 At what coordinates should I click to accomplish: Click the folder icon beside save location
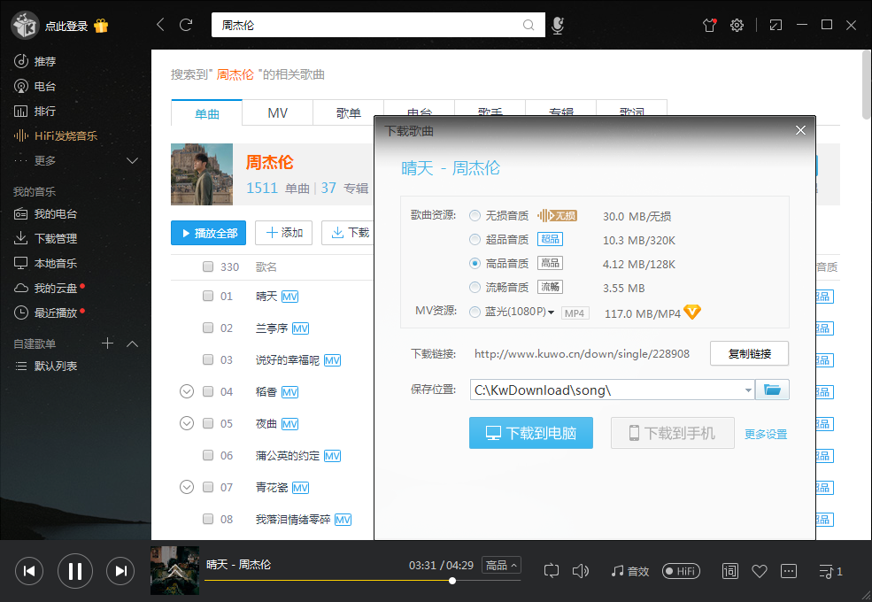pyautogui.click(x=772, y=390)
